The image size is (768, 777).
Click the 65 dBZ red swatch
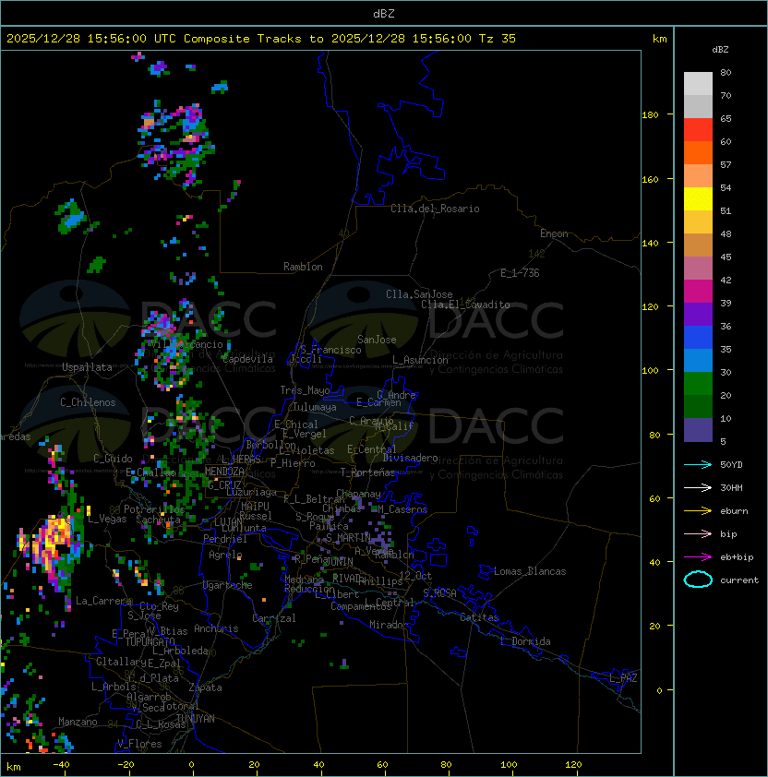pos(698,130)
